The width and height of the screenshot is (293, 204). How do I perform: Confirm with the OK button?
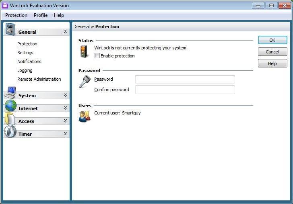click(272, 40)
